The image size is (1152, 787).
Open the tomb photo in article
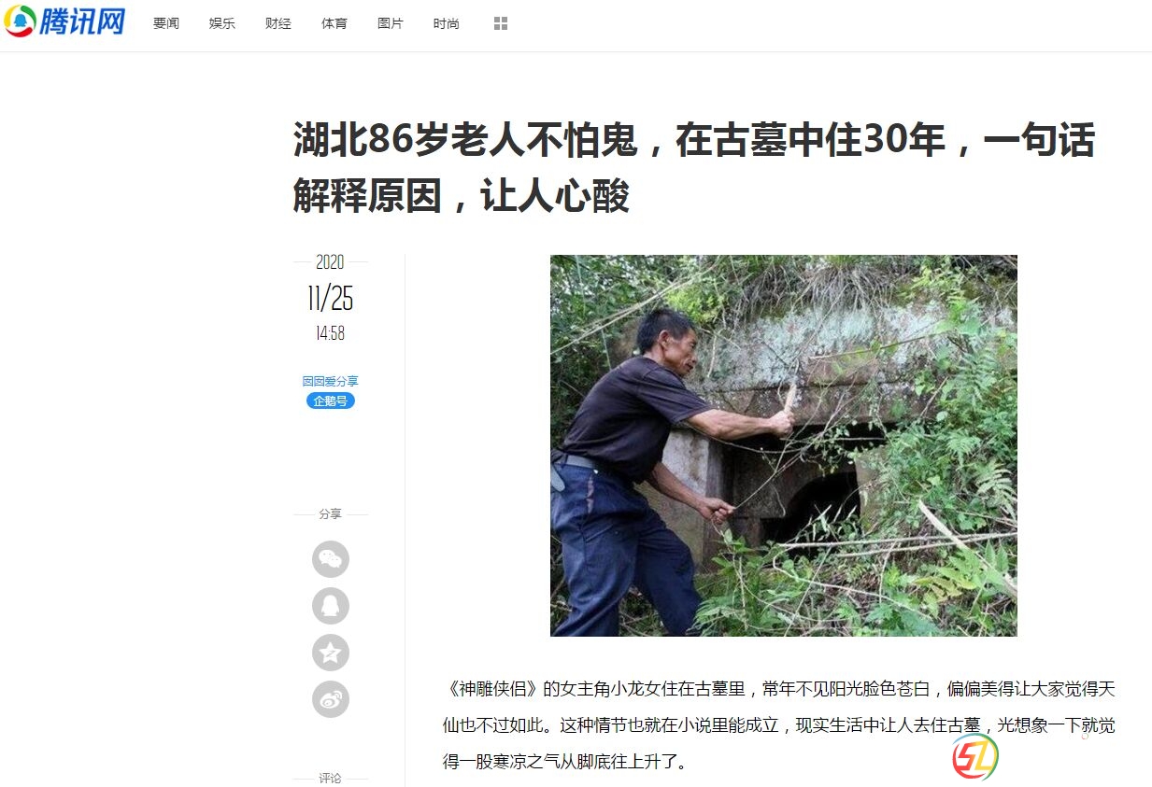[x=783, y=445]
